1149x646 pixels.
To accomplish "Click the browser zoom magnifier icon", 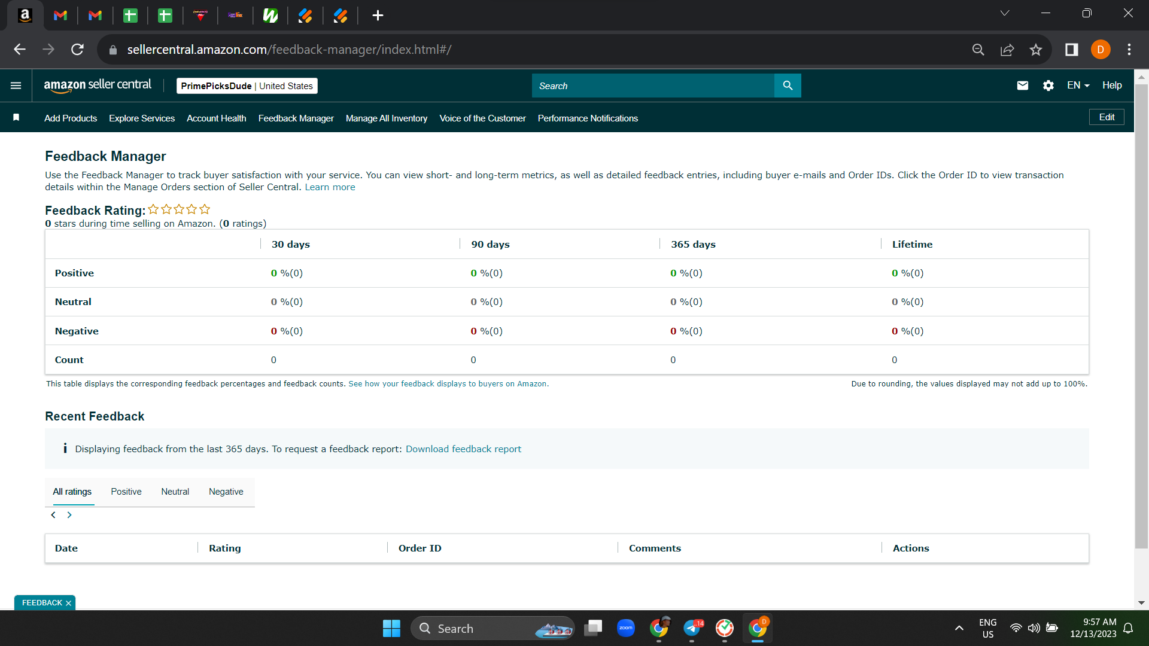I will (978, 50).
